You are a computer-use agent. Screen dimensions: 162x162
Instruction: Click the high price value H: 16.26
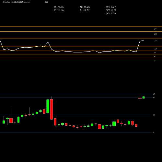85,7
